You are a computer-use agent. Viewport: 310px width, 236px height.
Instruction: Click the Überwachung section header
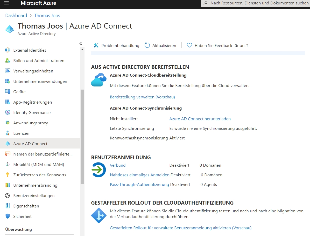tap(18, 229)
